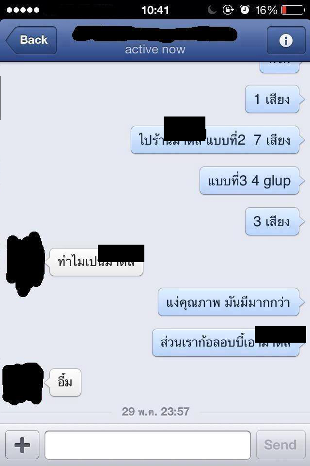
Task: Tap the sender avatar beside 'อื้ม'
Action: 23,383
